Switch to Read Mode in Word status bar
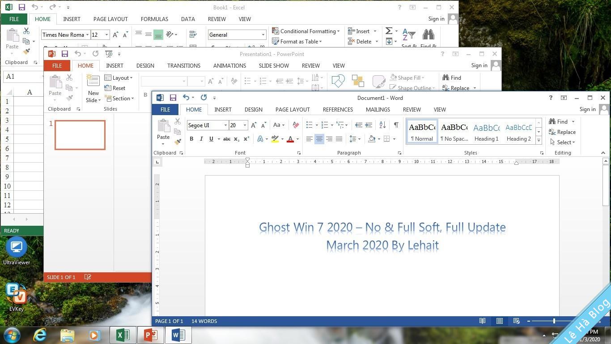 (x=482, y=321)
